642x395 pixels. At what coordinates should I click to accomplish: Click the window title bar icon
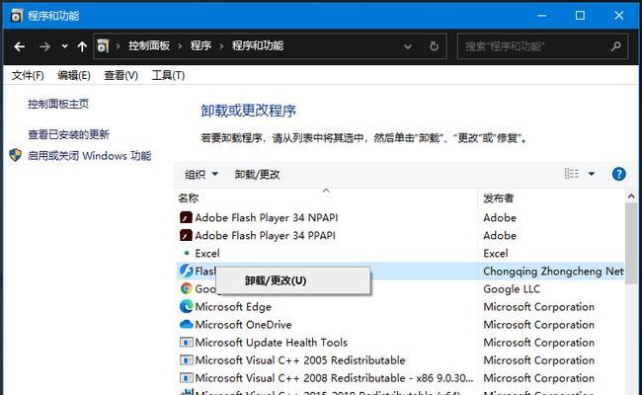(x=17, y=16)
